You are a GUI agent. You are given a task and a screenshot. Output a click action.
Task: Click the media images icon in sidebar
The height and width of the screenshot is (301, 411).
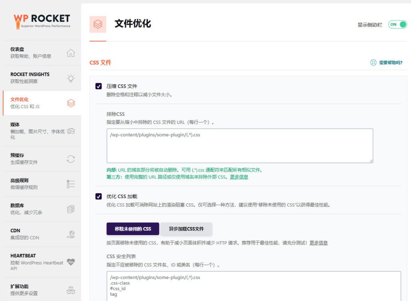pyautogui.click(x=71, y=131)
